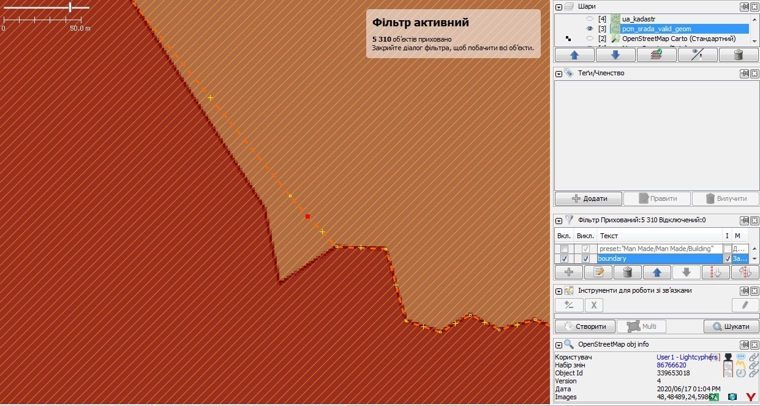Click the Додати button

click(589, 198)
